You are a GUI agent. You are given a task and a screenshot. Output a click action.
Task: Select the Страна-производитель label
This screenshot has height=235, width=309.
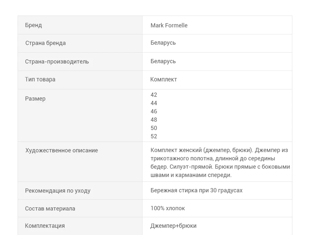coord(57,61)
